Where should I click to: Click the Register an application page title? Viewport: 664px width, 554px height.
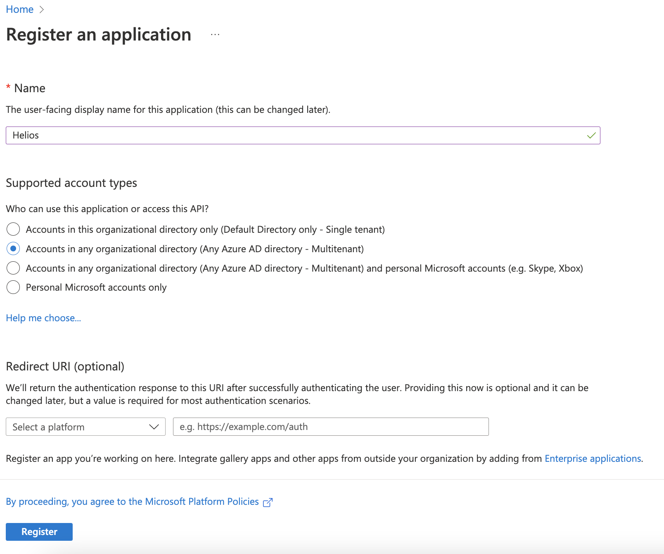point(99,35)
